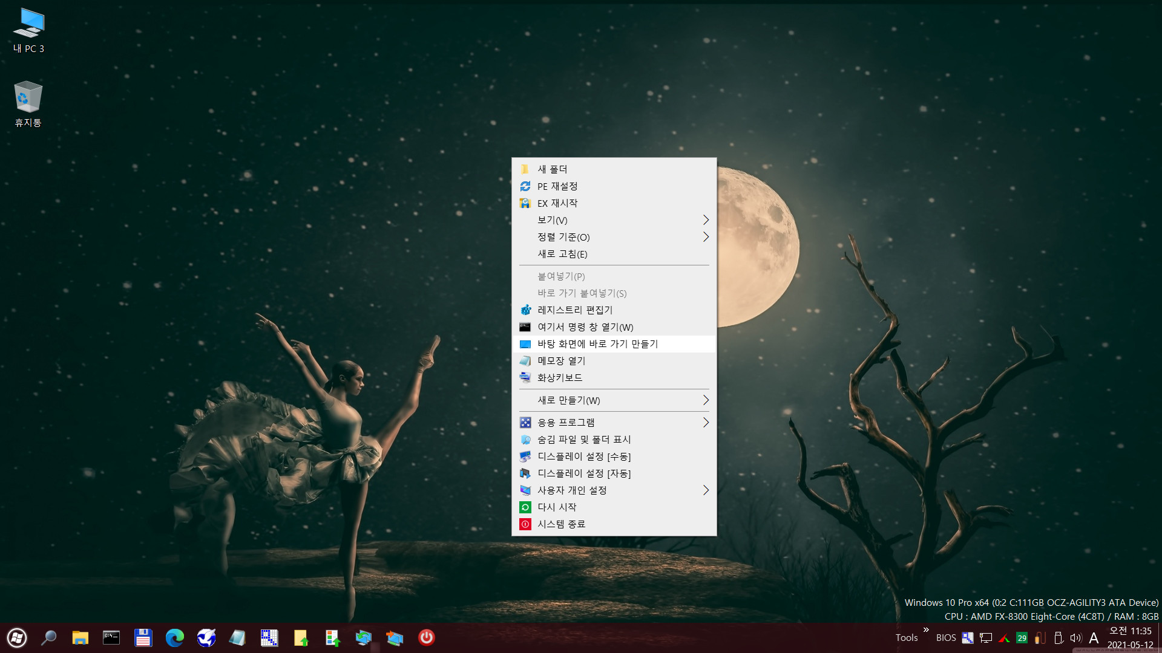Expand the 응용 프로그램 submenu arrow
The width and height of the screenshot is (1162, 653).
point(706,423)
